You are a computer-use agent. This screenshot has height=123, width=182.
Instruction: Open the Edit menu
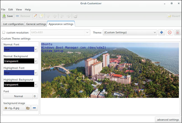(x=11, y=10)
